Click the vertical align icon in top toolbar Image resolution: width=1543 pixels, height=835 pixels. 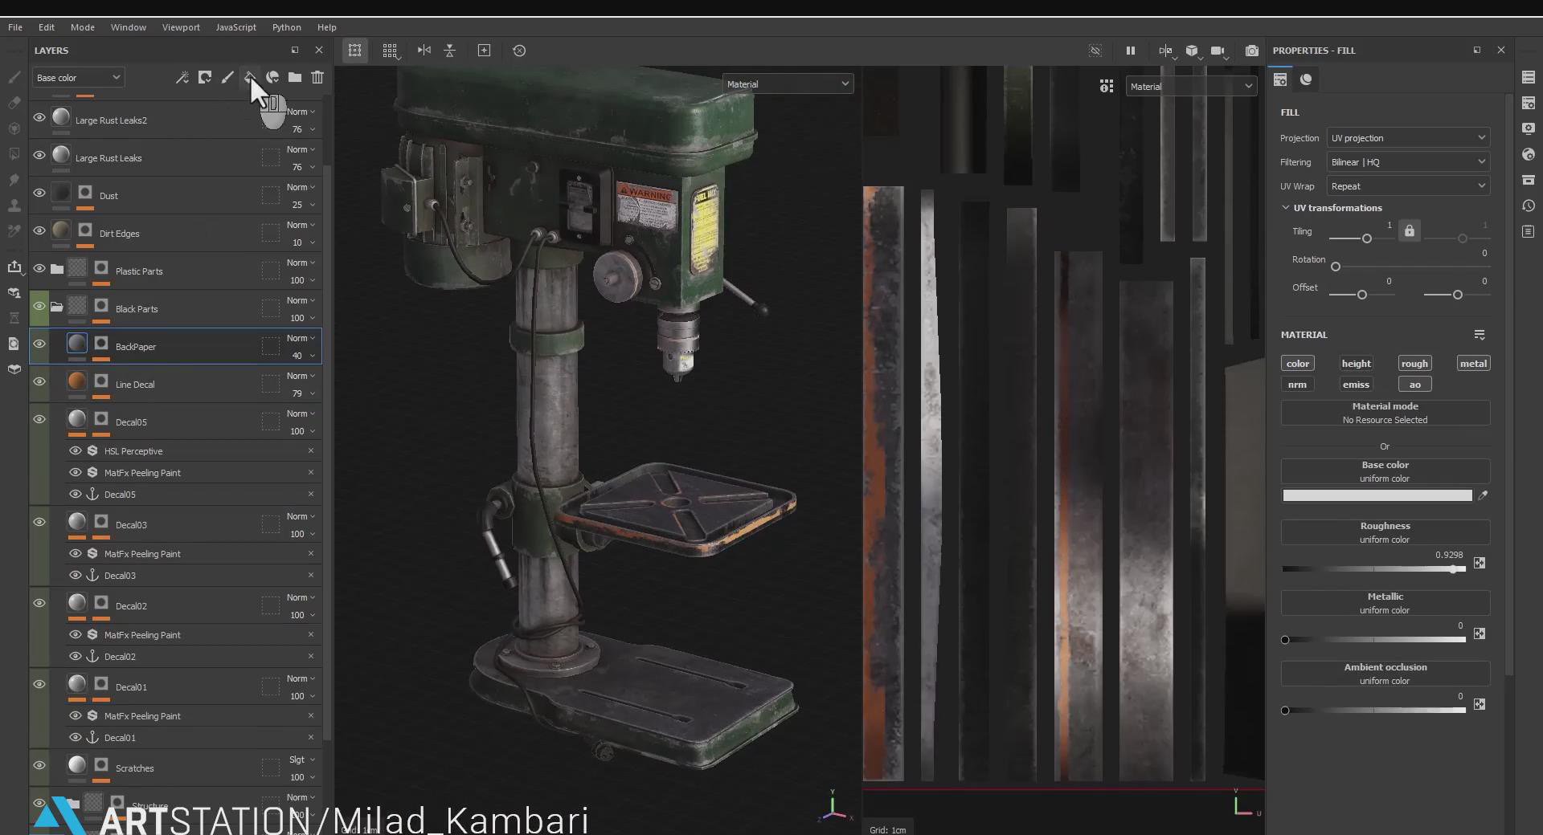pos(450,51)
